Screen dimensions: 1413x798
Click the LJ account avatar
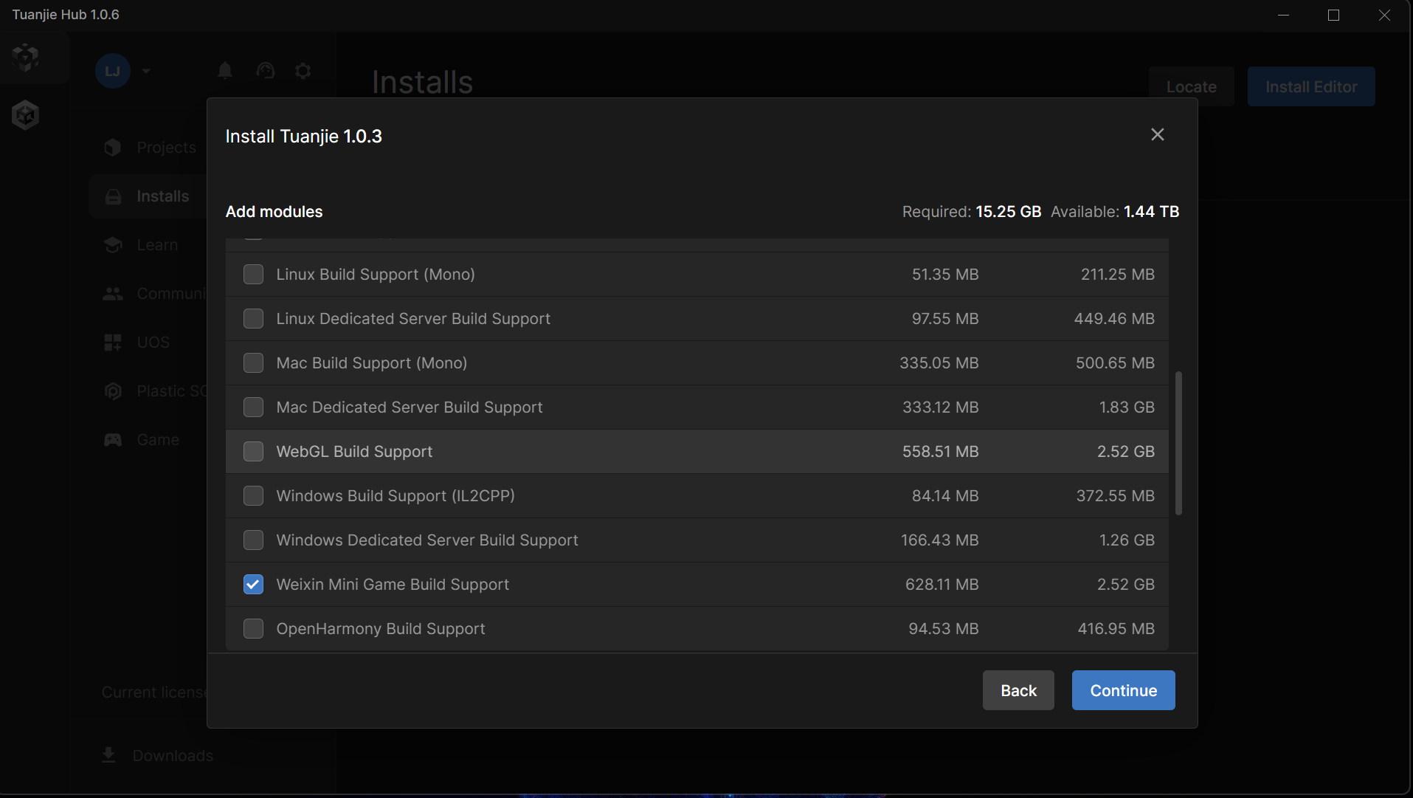(x=113, y=71)
